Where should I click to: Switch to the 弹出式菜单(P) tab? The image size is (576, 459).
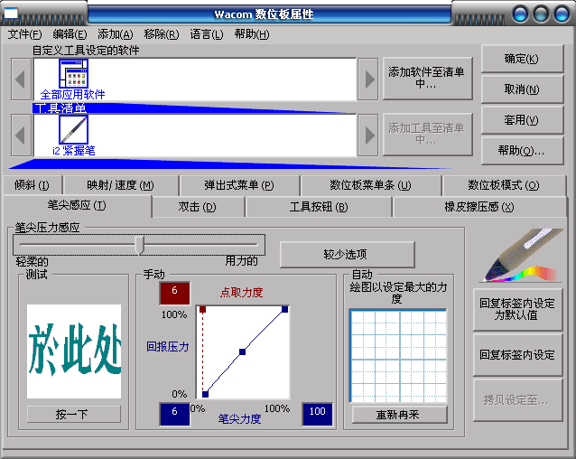pos(239,185)
